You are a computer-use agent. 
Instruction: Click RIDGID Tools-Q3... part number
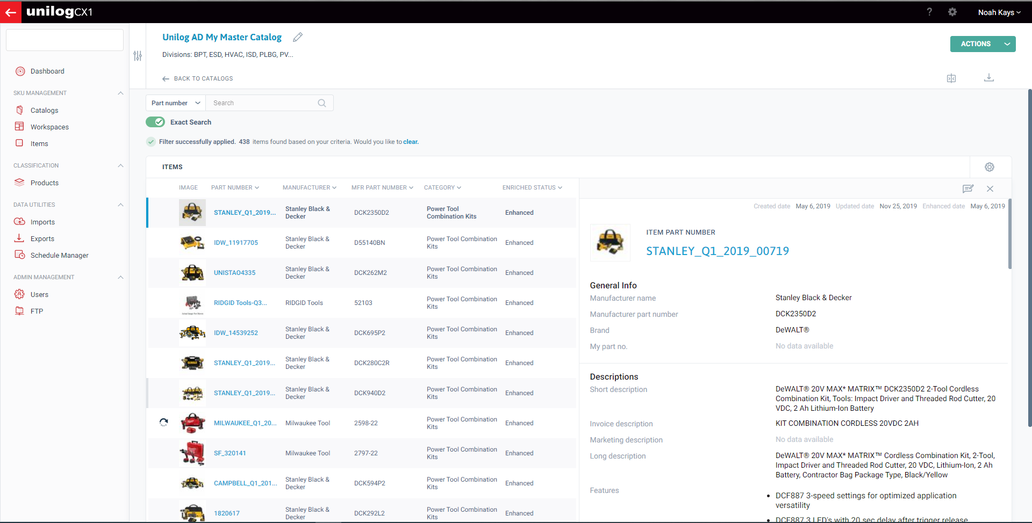(x=240, y=303)
